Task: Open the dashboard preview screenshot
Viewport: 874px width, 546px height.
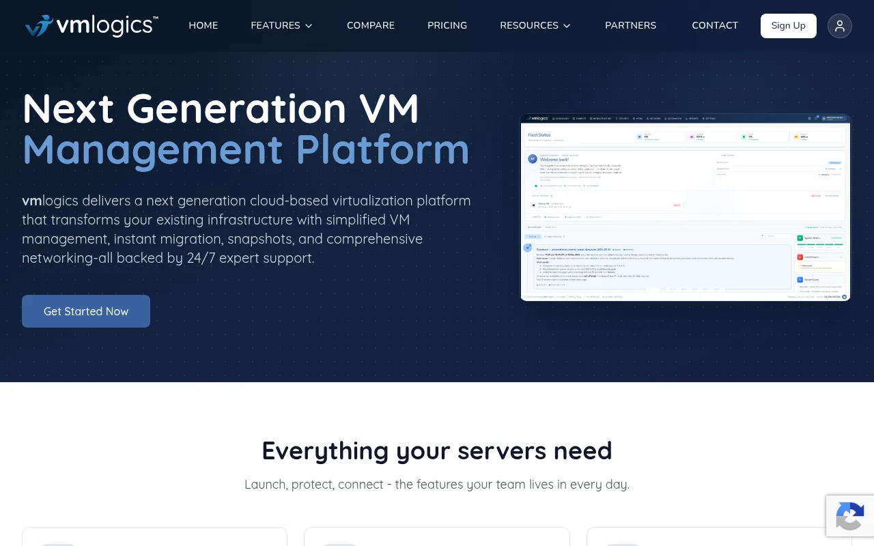Action: (686, 207)
